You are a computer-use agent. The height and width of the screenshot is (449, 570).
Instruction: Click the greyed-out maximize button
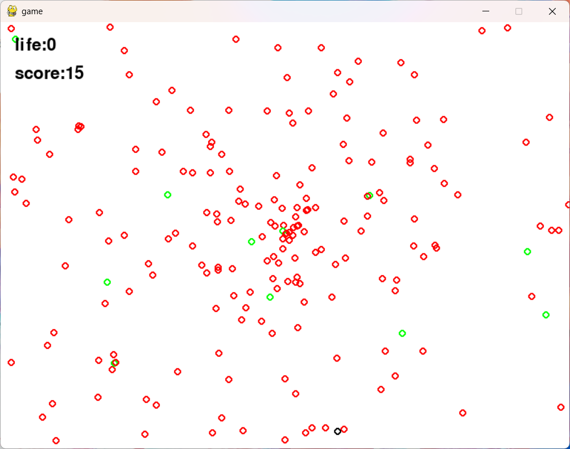(519, 11)
